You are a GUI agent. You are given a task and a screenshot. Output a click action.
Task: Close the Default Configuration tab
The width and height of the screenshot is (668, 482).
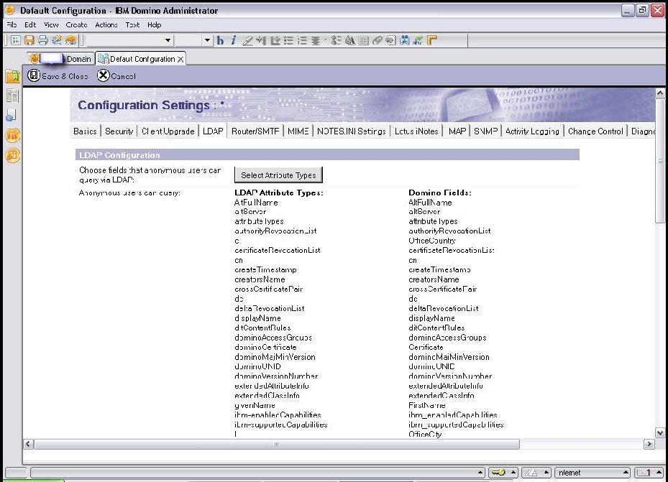[x=180, y=59]
